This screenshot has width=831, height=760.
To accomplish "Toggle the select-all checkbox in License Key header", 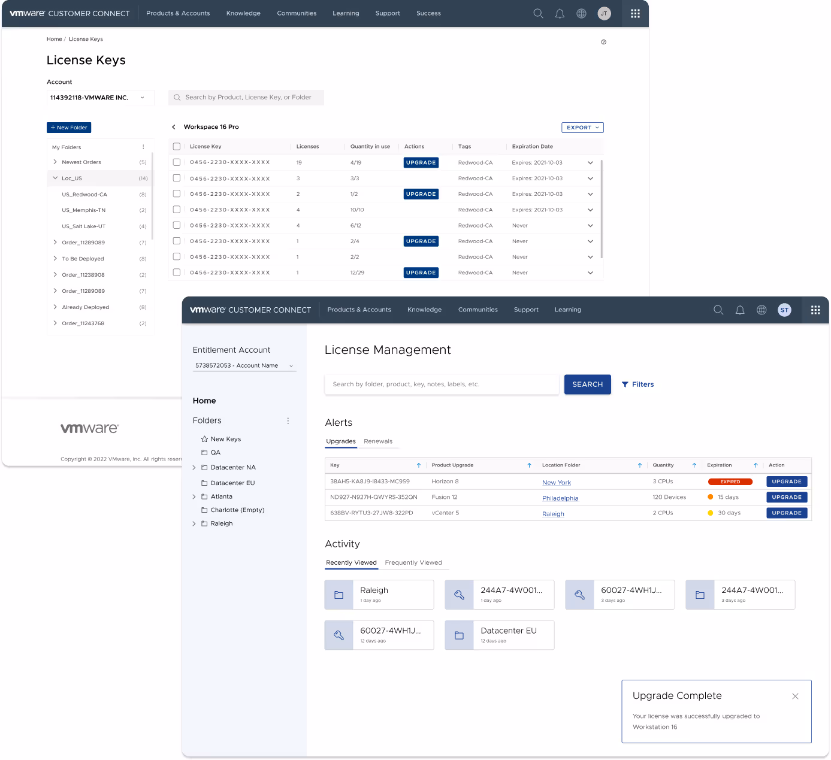I will pyautogui.click(x=177, y=147).
